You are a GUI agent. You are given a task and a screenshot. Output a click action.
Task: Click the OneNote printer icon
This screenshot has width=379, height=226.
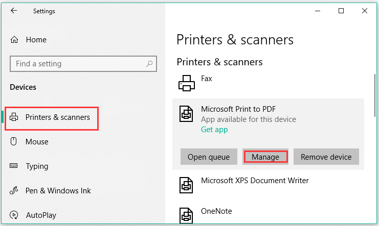[186, 215]
